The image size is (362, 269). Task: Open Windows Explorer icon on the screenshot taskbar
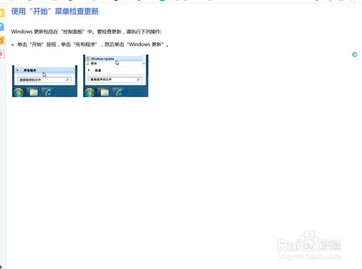point(33,91)
